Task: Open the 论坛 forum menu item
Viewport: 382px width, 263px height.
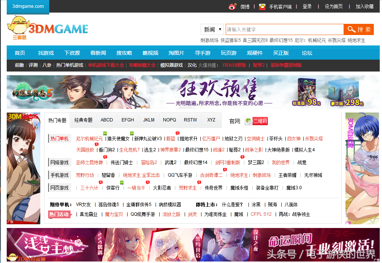Action: point(306,53)
